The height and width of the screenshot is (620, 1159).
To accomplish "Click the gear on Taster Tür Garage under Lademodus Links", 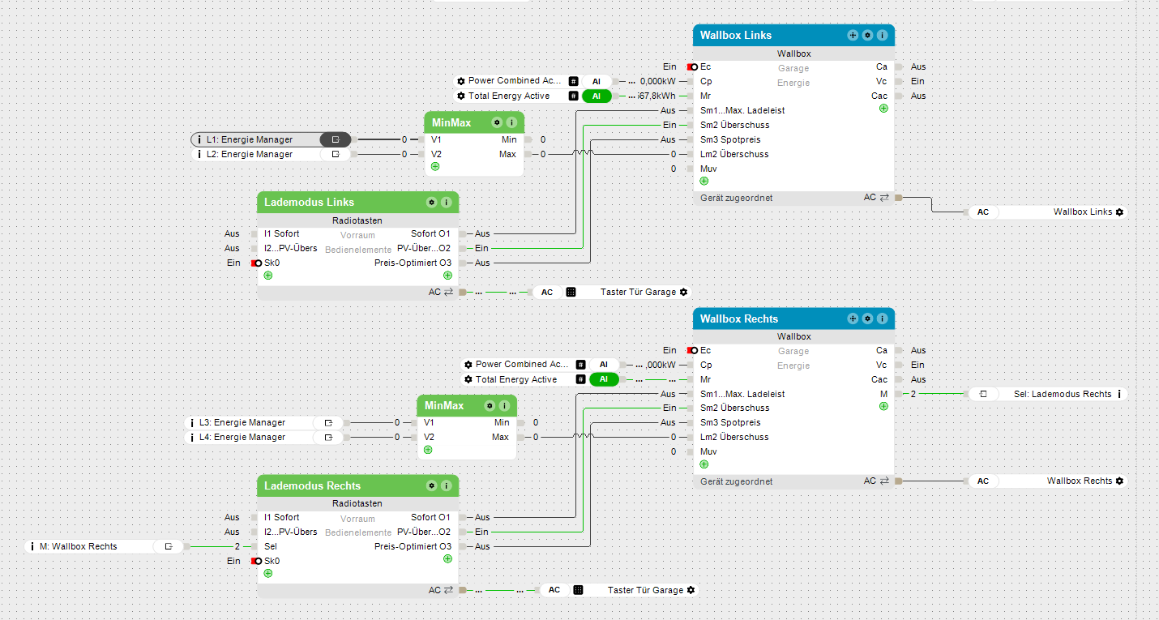I will pos(683,292).
